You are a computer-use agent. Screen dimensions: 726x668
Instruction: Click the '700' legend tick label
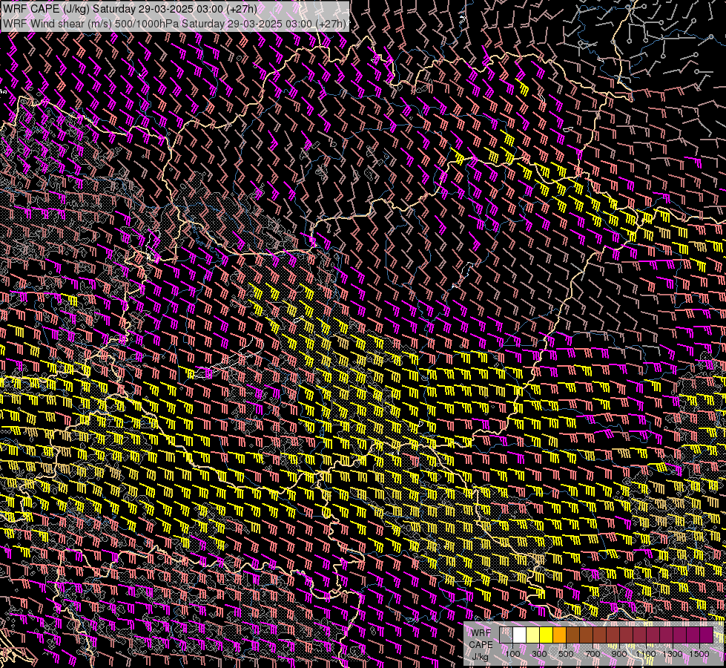593,654
